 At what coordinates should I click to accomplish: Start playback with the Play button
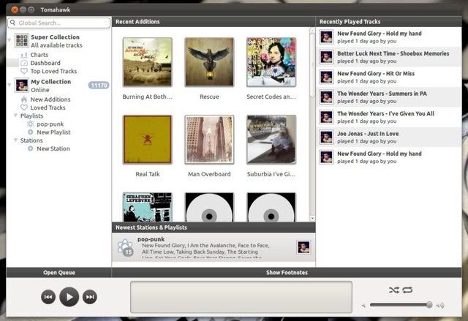pyautogui.click(x=69, y=297)
